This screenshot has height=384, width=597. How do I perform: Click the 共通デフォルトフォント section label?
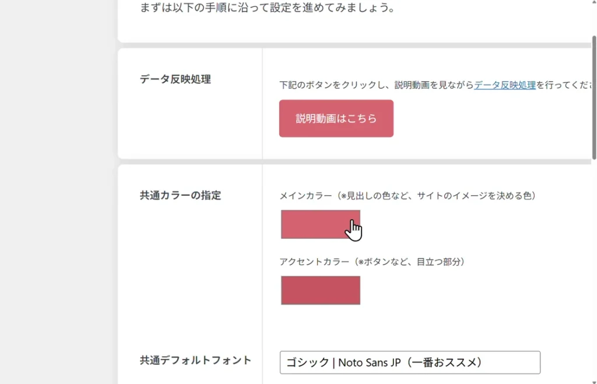195,360
